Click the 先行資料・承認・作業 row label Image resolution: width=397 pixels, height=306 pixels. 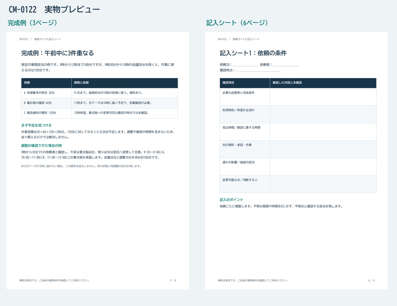click(x=237, y=145)
